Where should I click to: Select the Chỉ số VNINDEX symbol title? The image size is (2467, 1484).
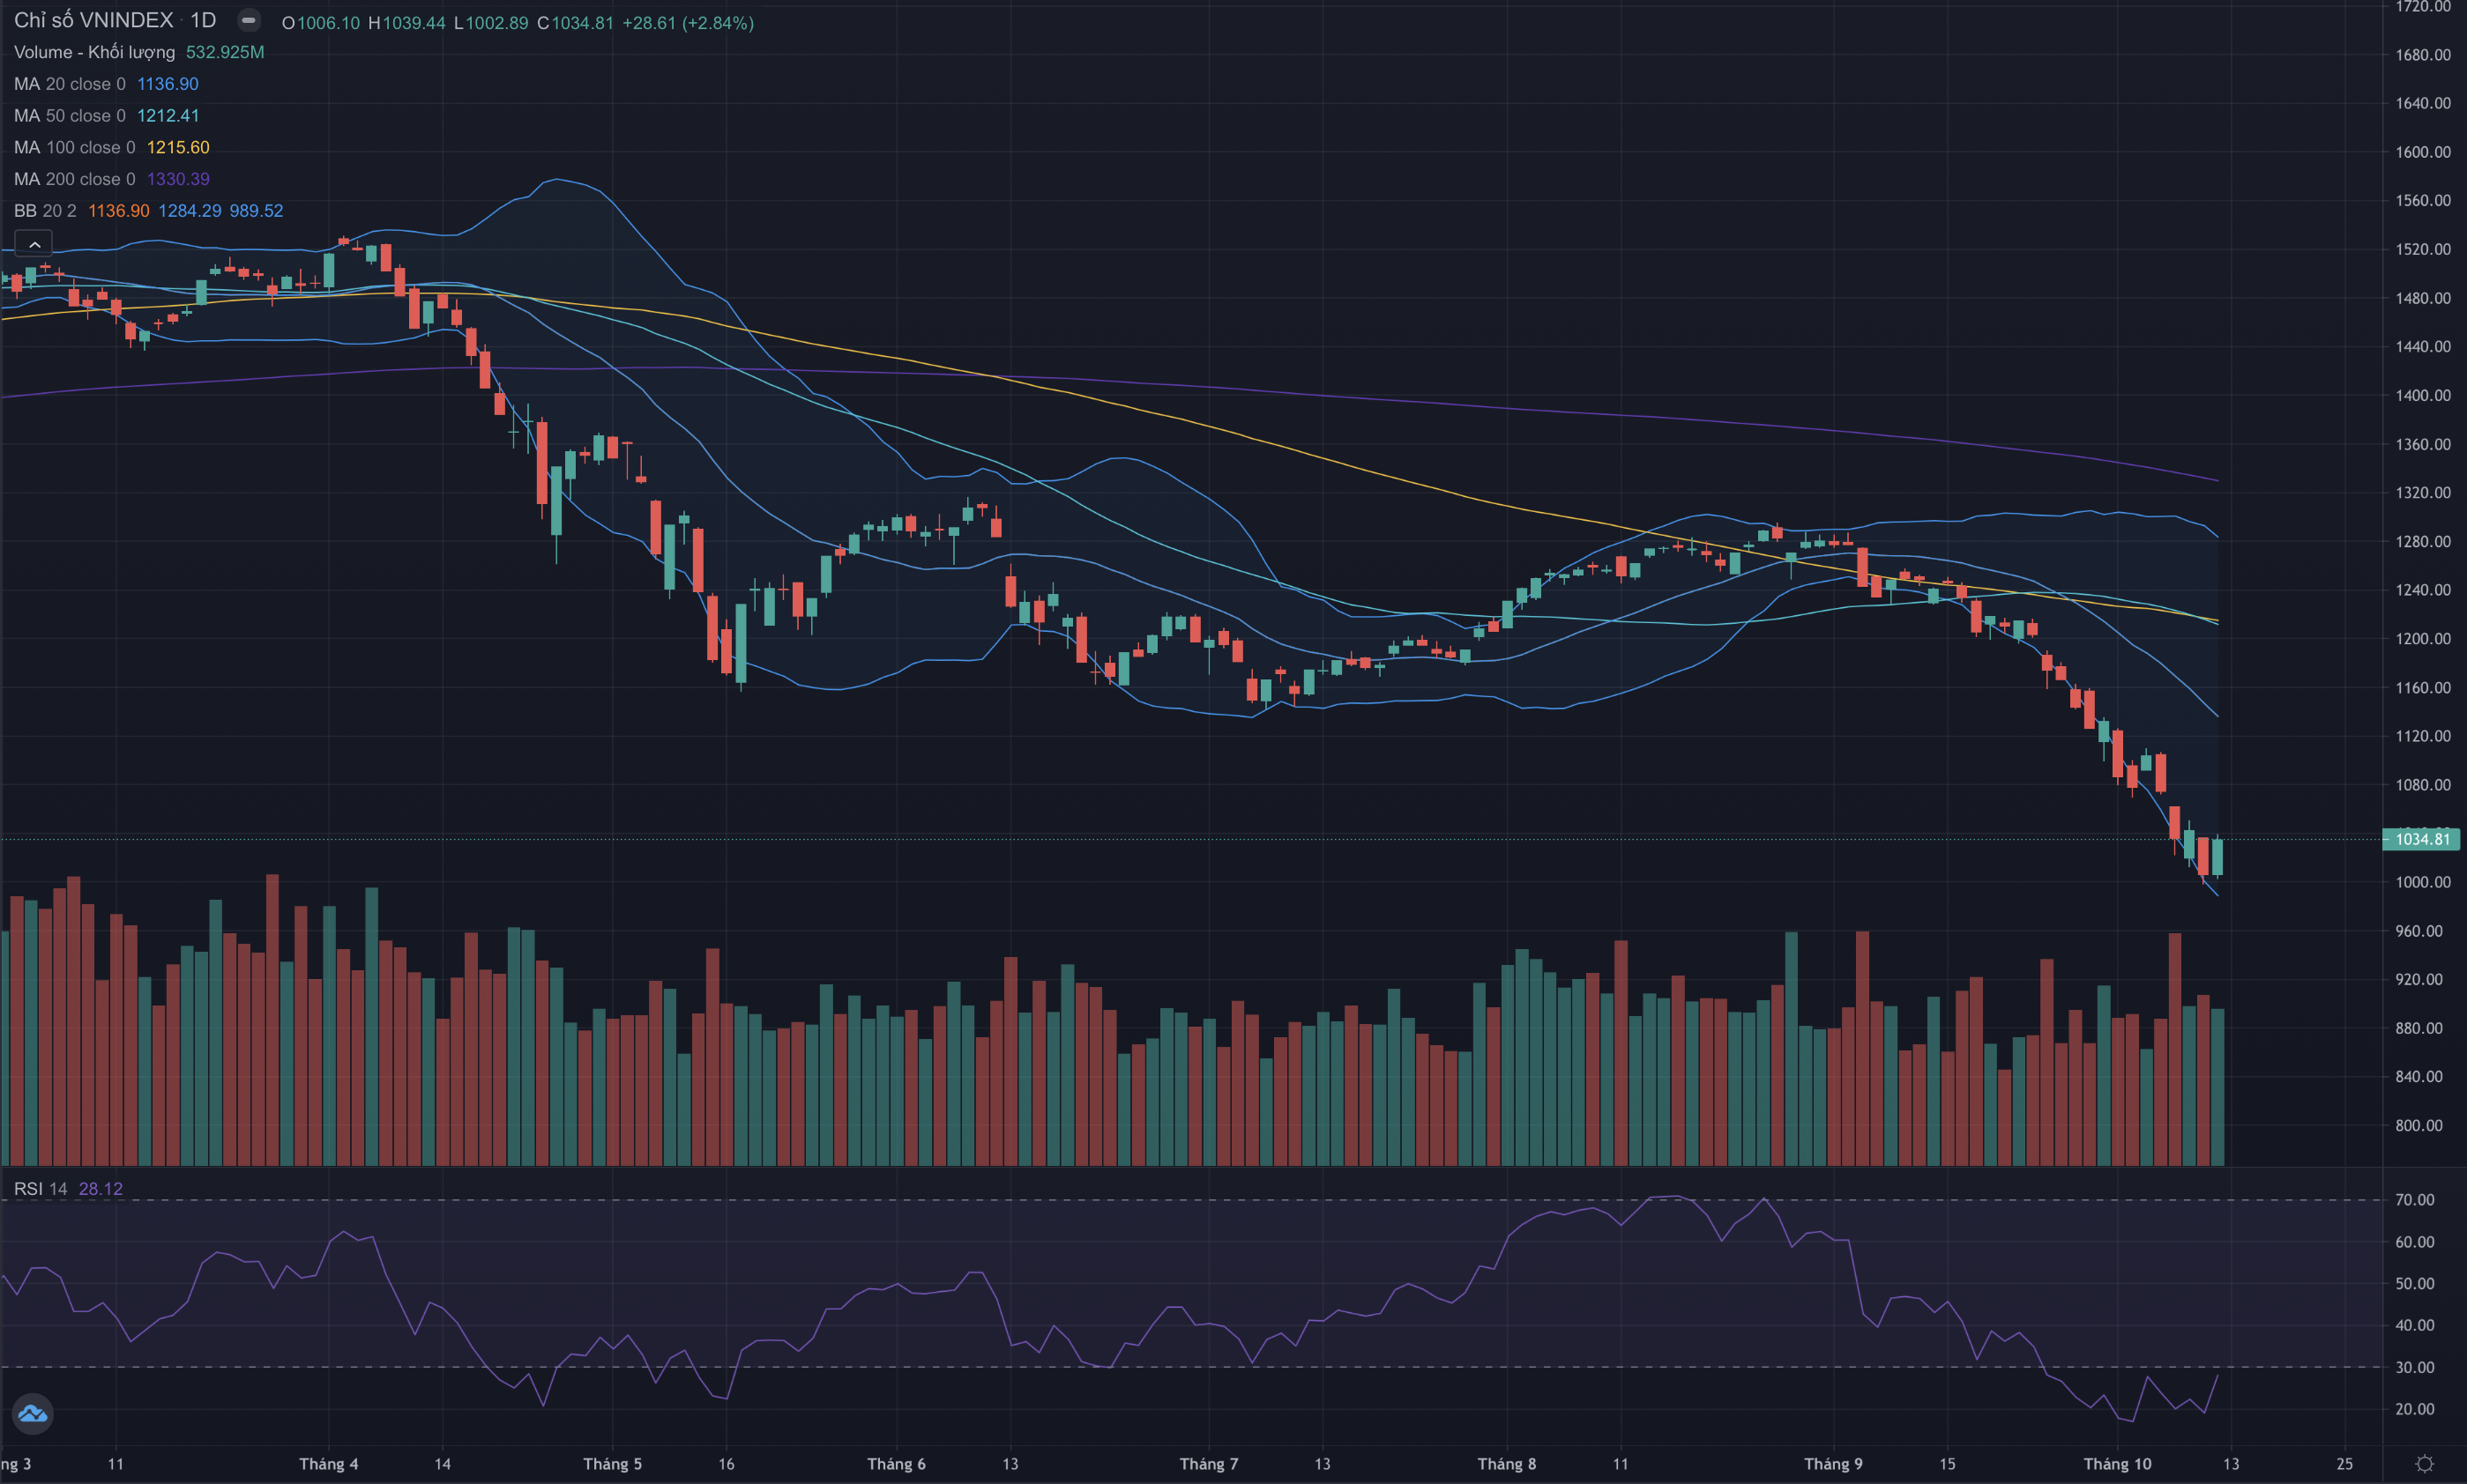(94, 20)
